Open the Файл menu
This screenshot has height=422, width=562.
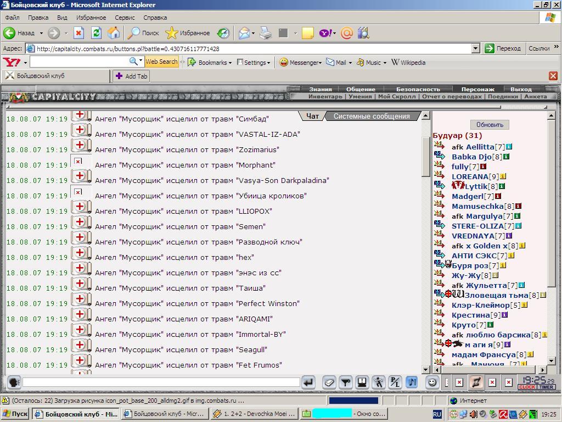click(x=12, y=18)
